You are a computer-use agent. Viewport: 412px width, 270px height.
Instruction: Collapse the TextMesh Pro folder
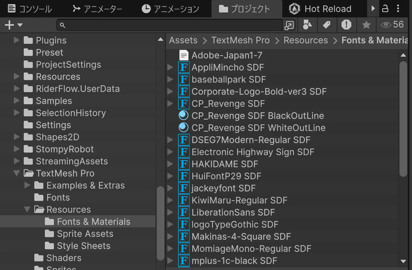pos(17,173)
